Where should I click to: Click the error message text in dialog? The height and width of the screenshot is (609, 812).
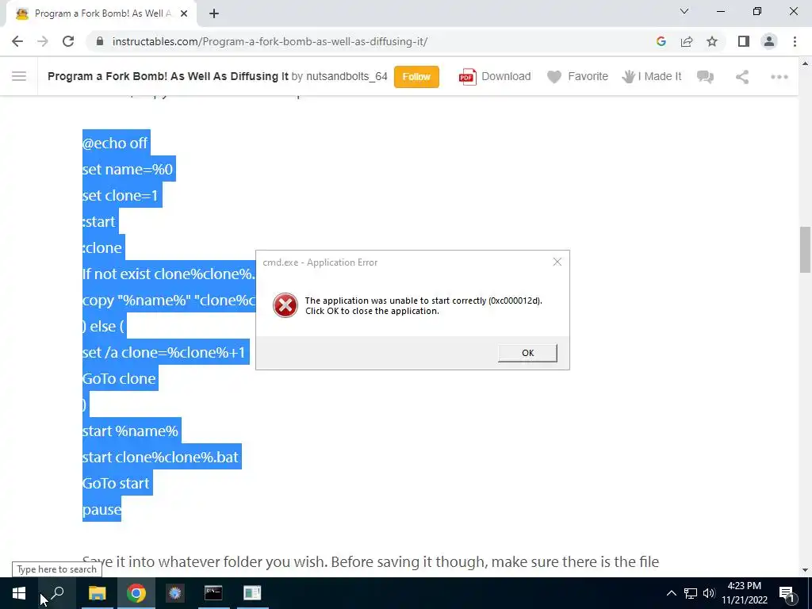click(423, 305)
